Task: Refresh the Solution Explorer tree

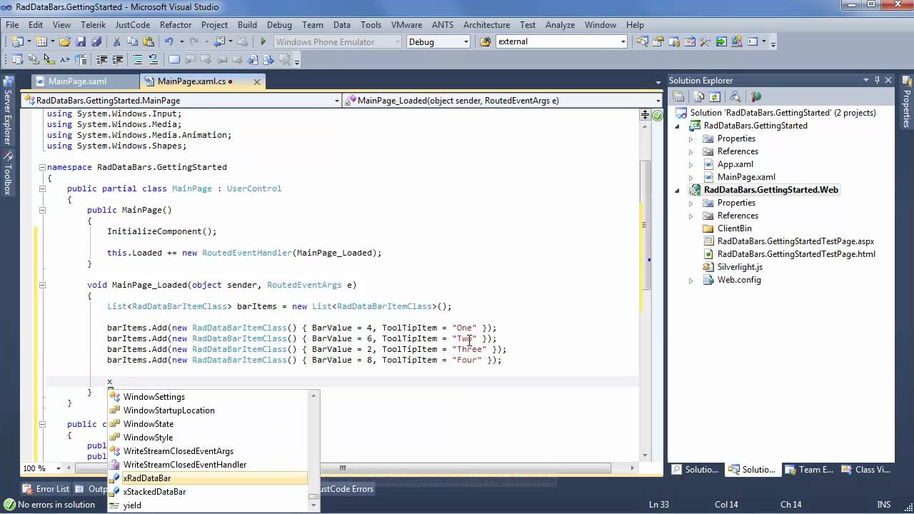Action: pyautogui.click(x=714, y=96)
